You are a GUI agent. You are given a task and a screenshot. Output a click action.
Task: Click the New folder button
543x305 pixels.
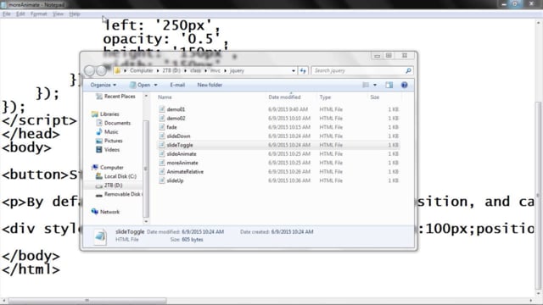210,85
